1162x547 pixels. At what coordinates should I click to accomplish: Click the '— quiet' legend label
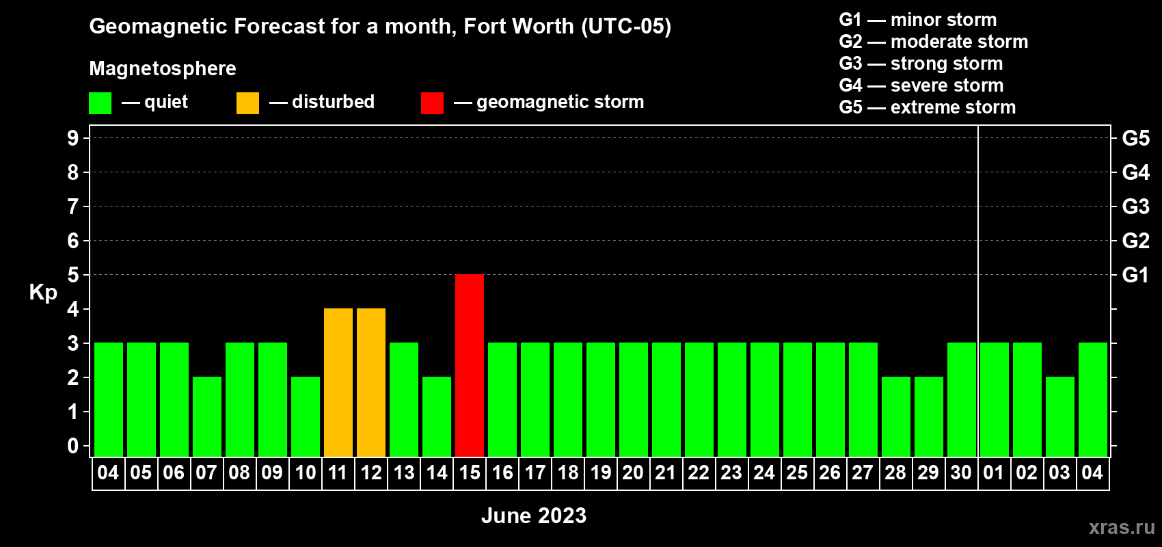(x=154, y=102)
